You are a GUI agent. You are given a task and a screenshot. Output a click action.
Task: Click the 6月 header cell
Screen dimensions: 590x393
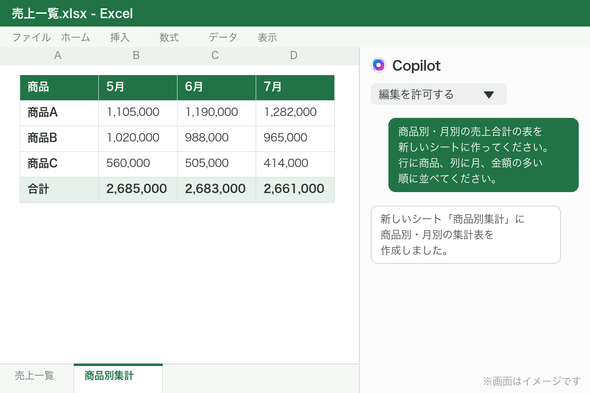coord(216,87)
